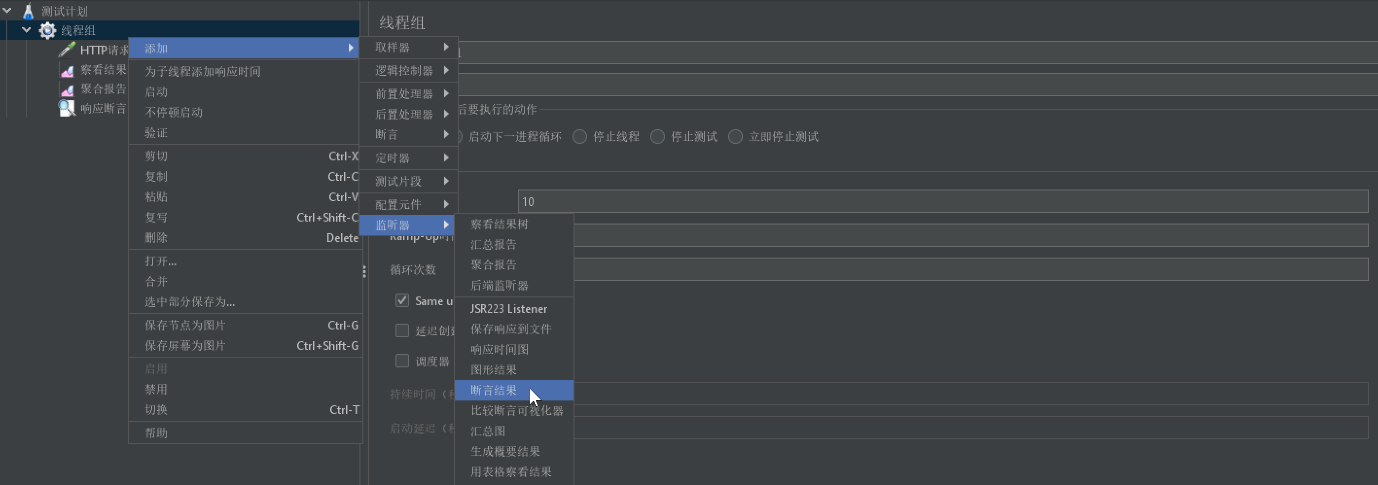Add 汇总图 listener
Screen dimensions: 1378x485
[514, 431]
